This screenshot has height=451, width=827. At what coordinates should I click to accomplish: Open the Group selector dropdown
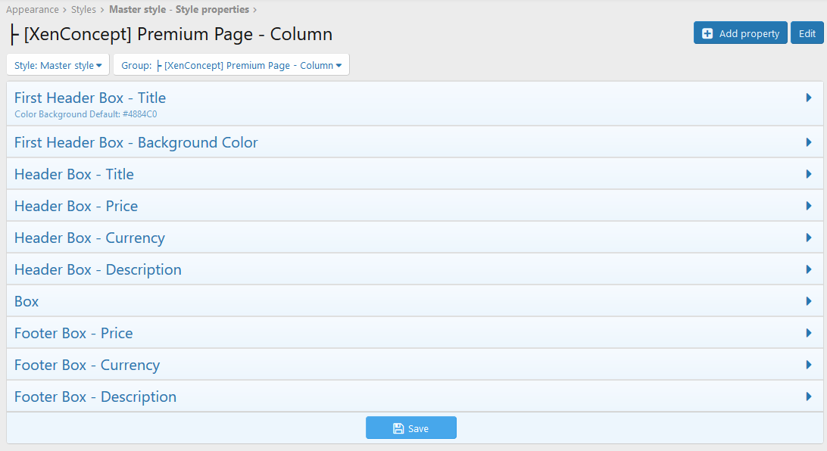point(231,65)
